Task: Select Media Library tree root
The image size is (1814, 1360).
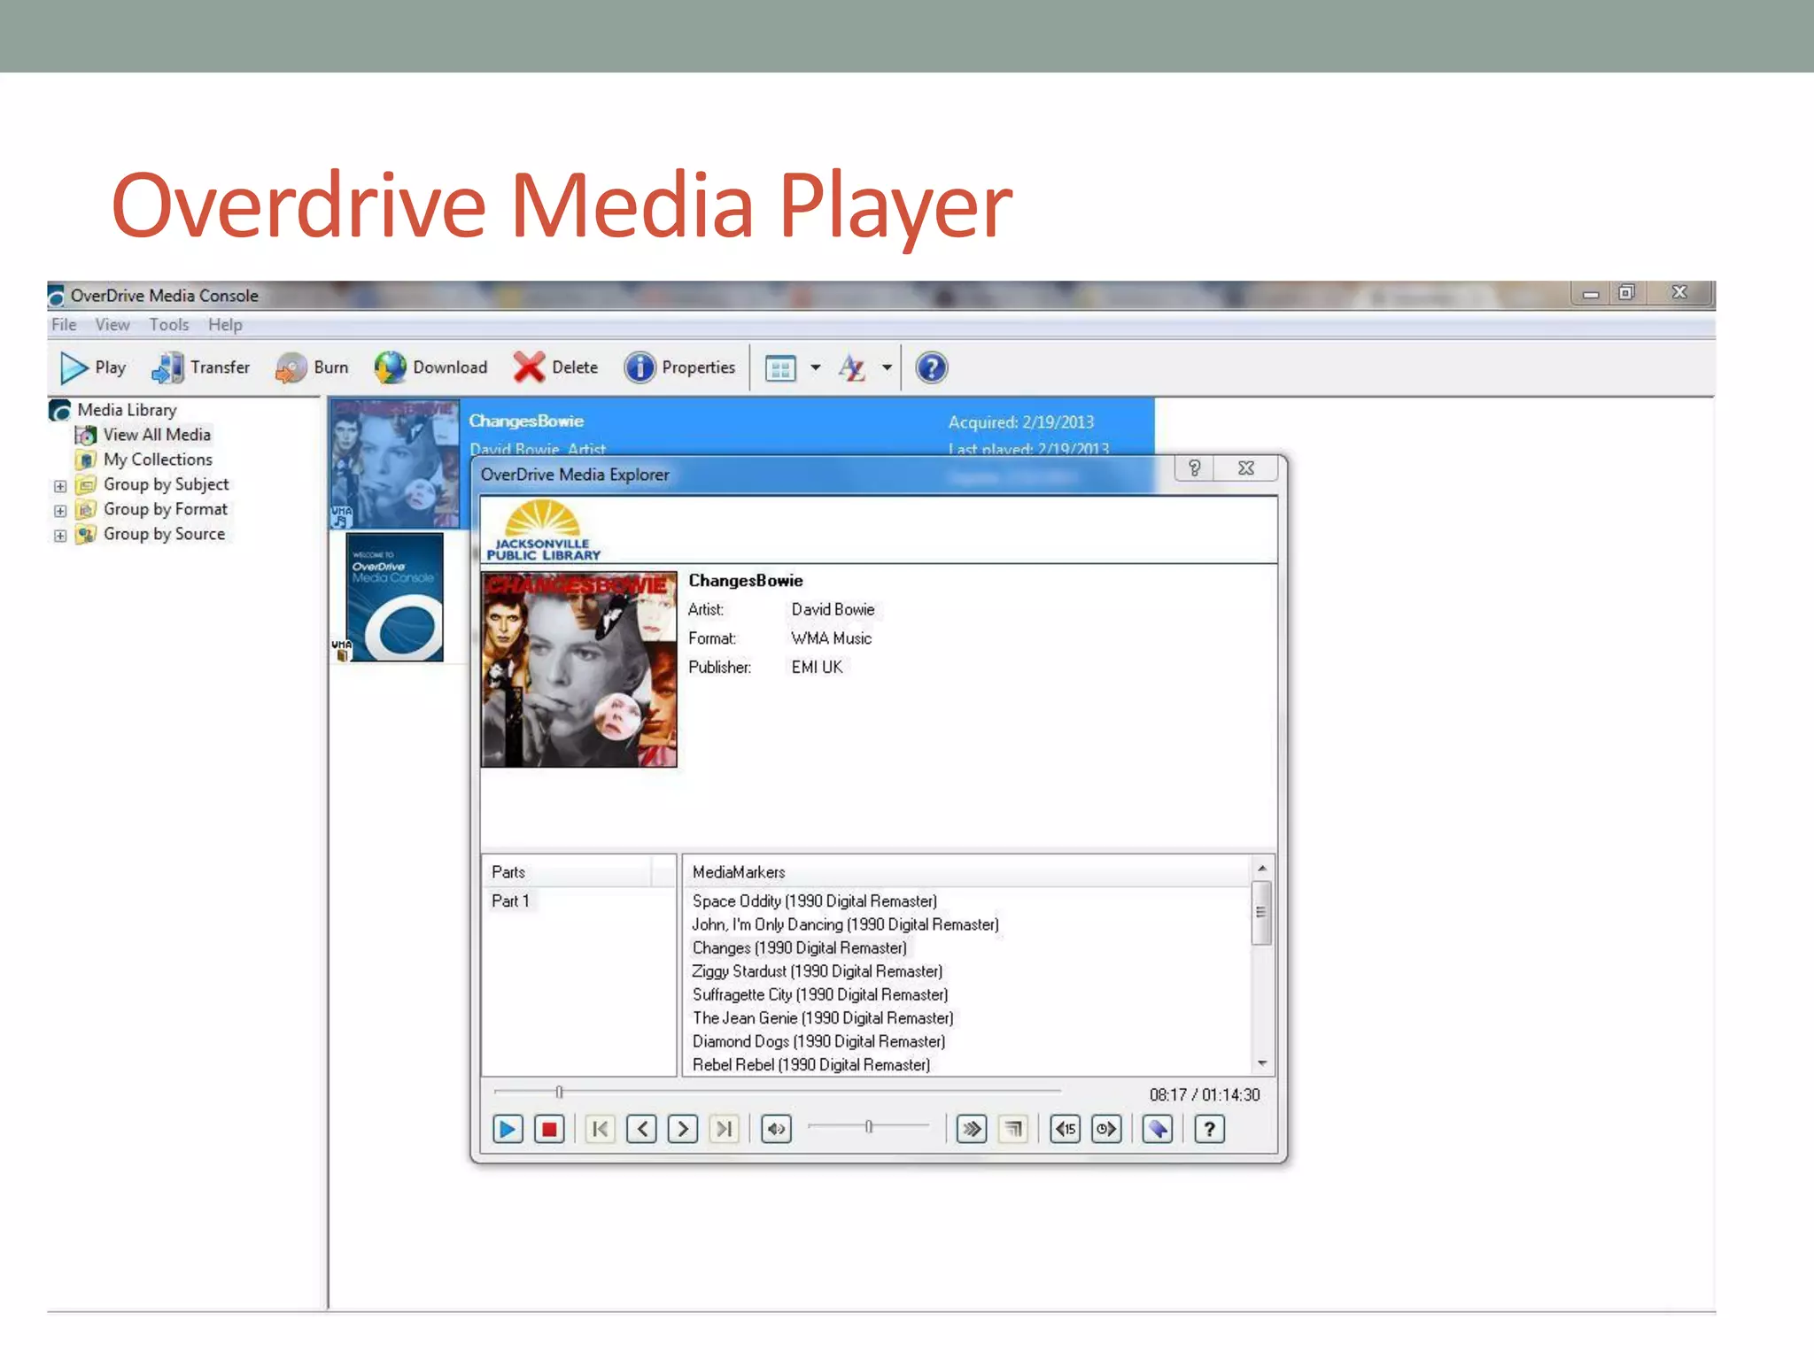Action: [x=127, y=410]
